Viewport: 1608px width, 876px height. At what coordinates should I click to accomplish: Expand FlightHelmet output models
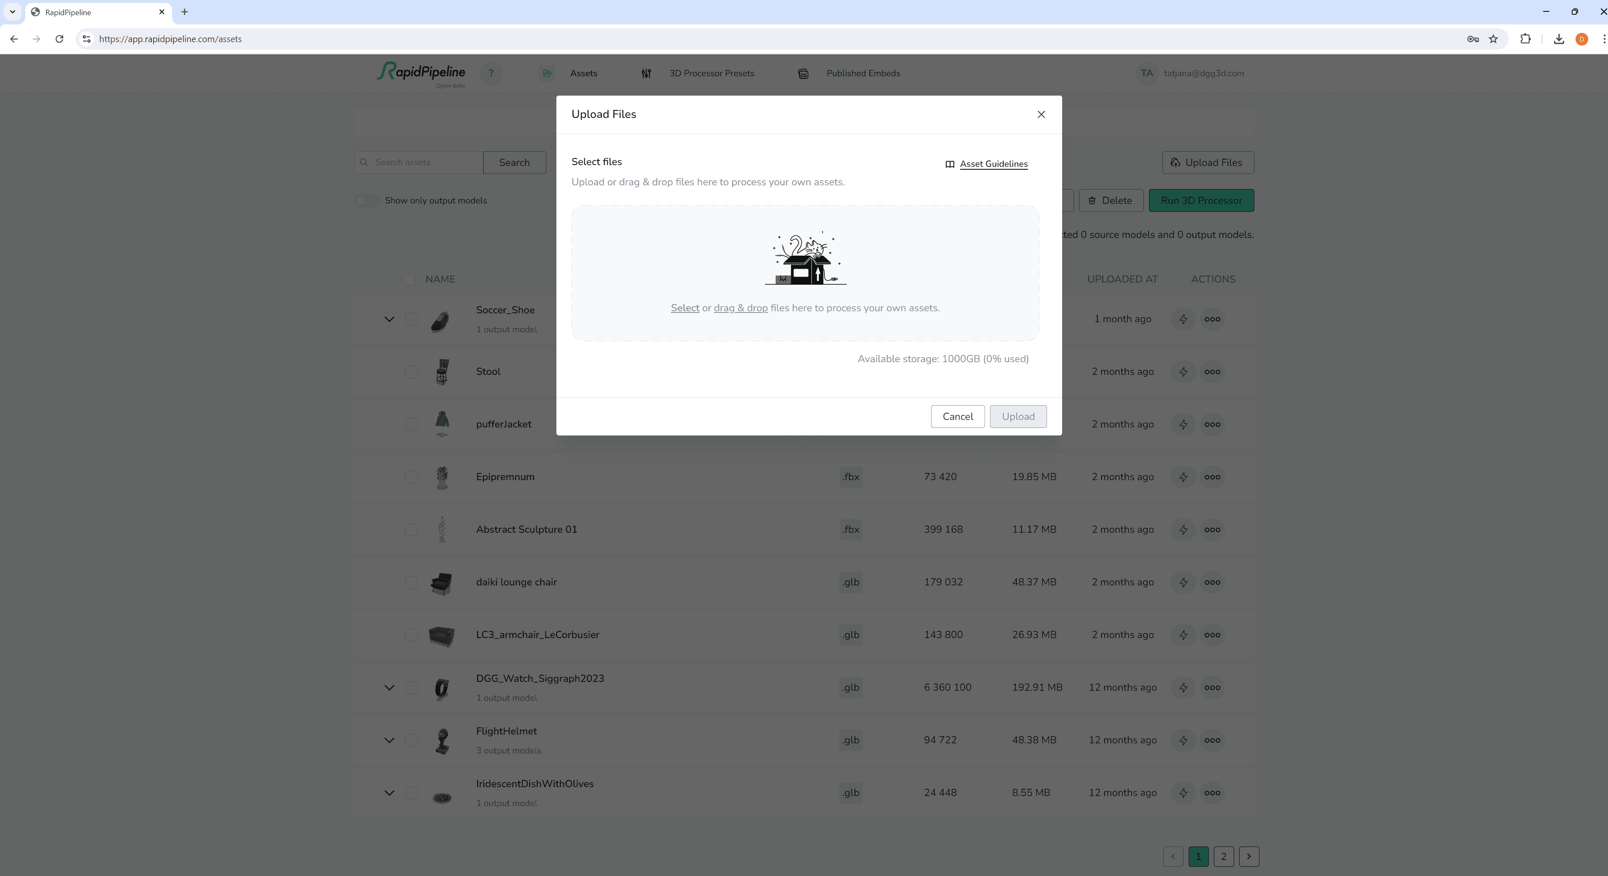(389, 740)
